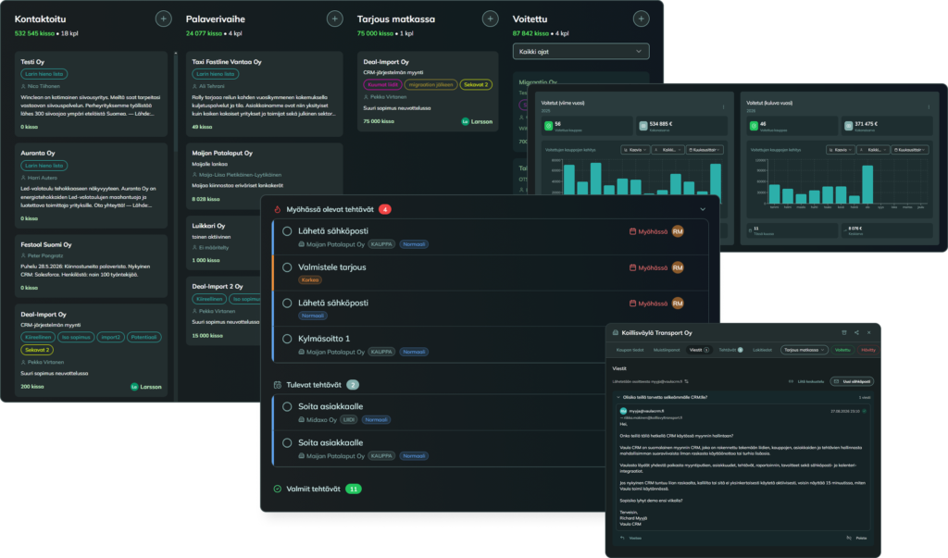
Task: Click the Korkea priority tag on Valmistele tarjous
Action: coord(310,279)
